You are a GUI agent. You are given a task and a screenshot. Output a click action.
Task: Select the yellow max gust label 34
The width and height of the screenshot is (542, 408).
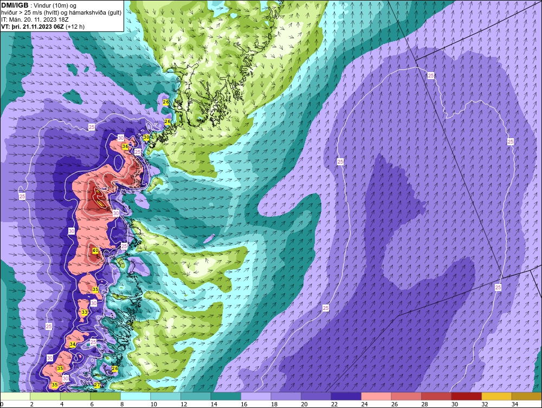point(72,344)
